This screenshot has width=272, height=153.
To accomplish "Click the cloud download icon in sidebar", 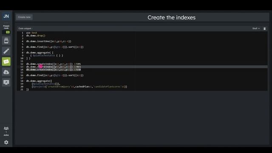I will pos(6,72).
